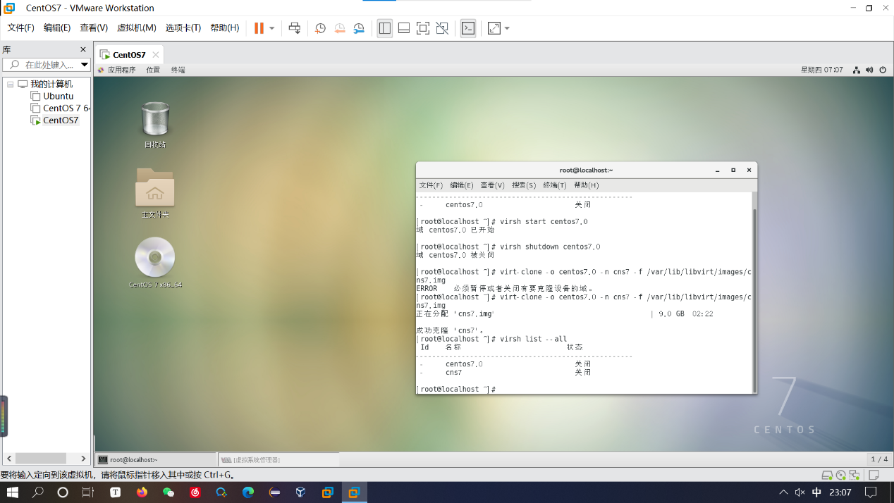Take a snapshot of this virtual machine
The height and width of the screenshot is (503, 894).
click(320, 28)
